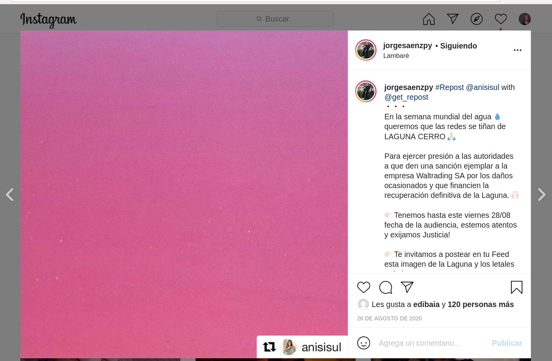The height and width of the screenshot is (361, 552).
Task: Open the #Repost hashtag link
Action: point(450,87)
